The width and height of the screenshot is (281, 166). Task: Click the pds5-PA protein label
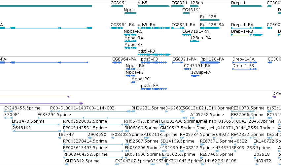point(150,86)
